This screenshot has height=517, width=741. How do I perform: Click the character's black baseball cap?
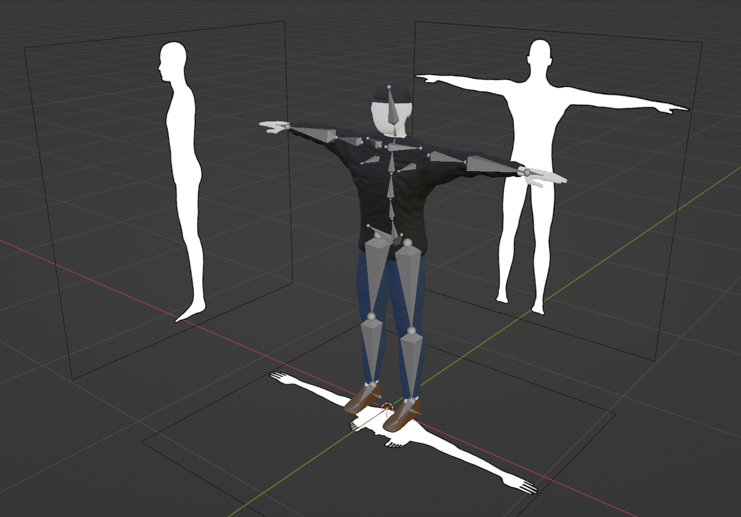click(x=401, y=94)
